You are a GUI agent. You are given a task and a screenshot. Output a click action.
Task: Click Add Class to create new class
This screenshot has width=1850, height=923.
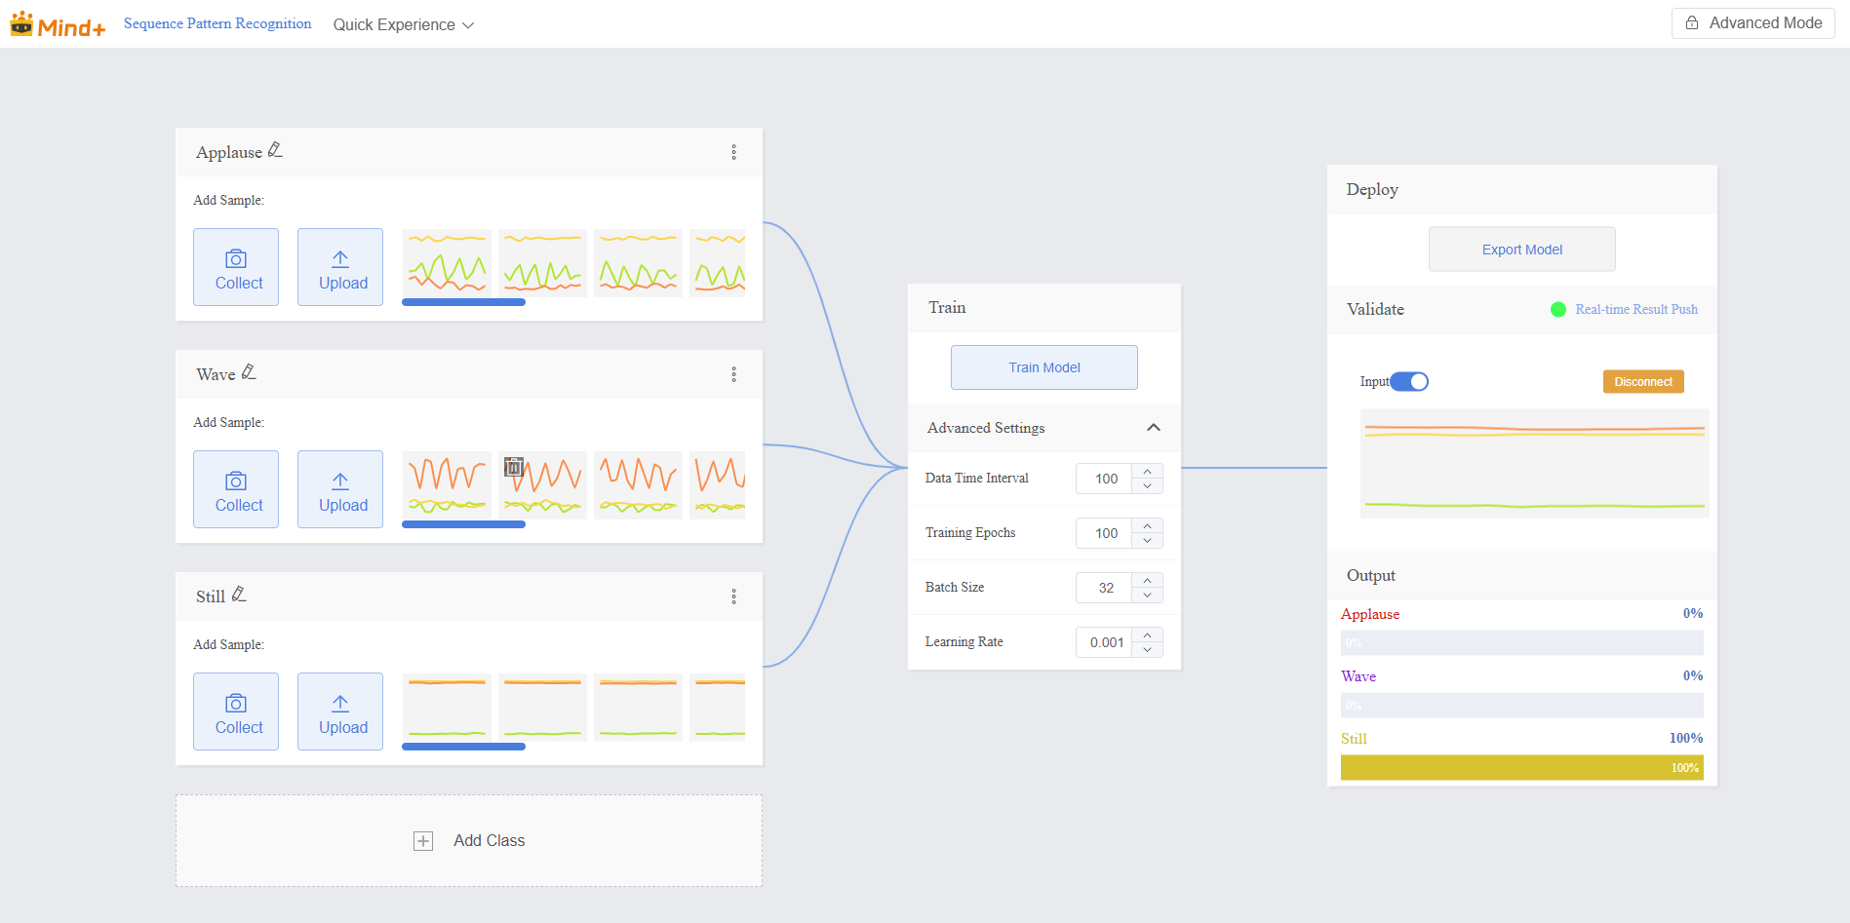[x=469, y=840]
